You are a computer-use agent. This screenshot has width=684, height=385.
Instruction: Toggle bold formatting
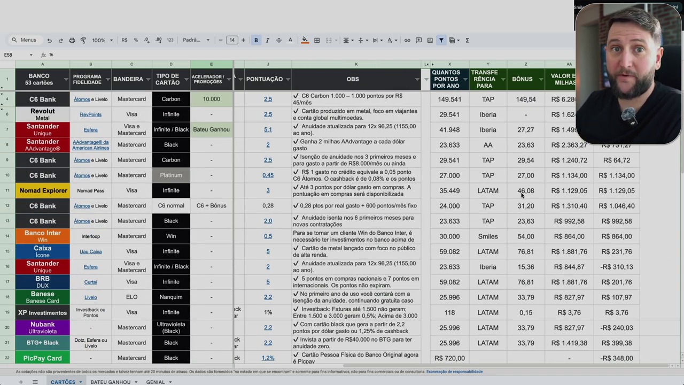256,40
